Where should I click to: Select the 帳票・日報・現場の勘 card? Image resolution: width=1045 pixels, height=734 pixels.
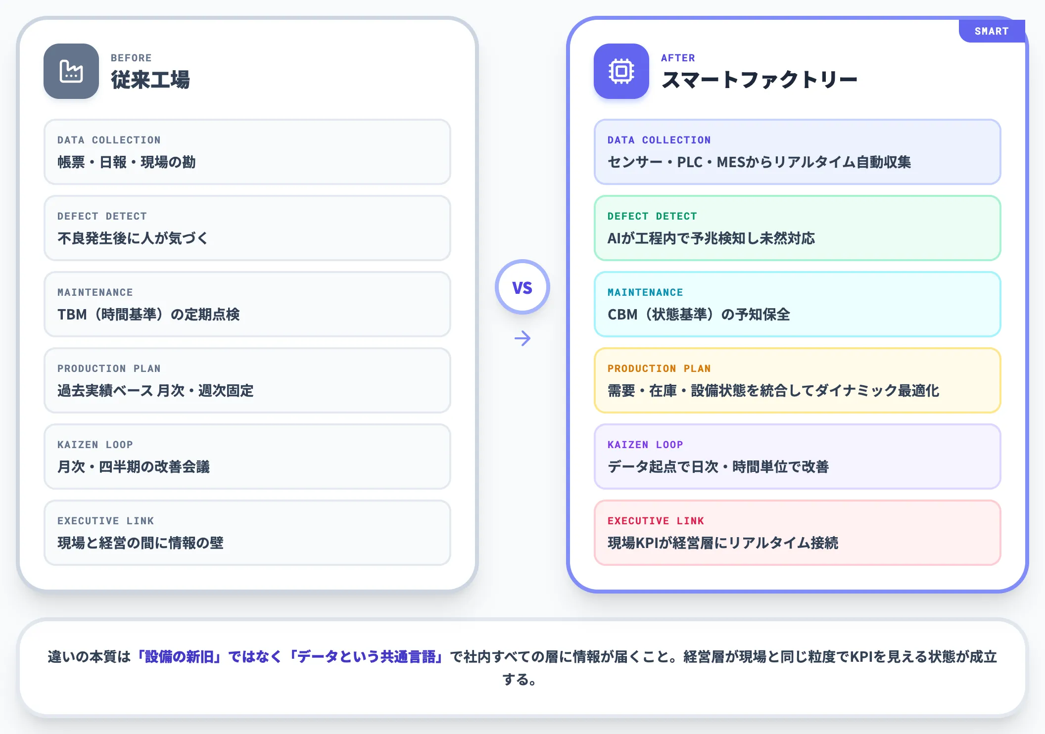[x=247, y=152]
